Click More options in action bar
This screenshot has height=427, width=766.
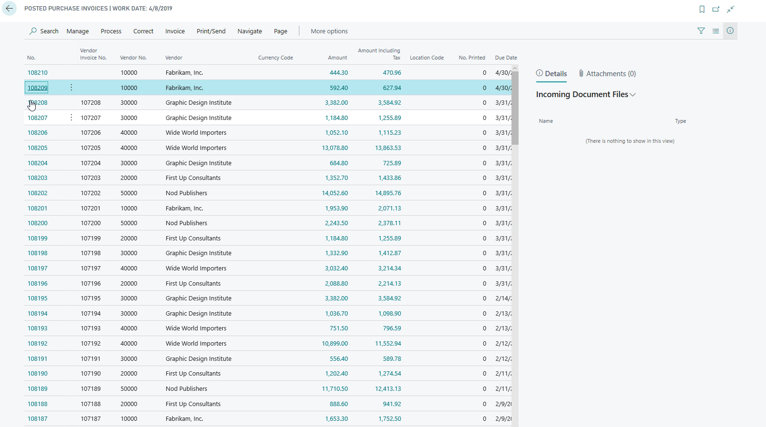pos(329,31)
